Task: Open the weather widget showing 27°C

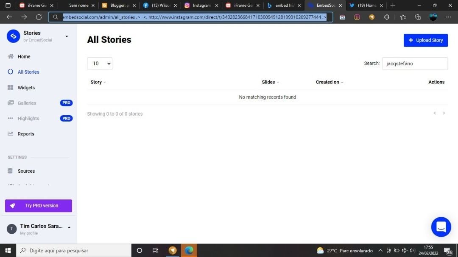Action: click(x=345, y=251)
